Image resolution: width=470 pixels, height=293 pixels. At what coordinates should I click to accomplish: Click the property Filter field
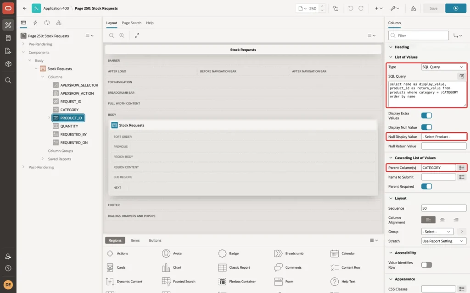418,36
